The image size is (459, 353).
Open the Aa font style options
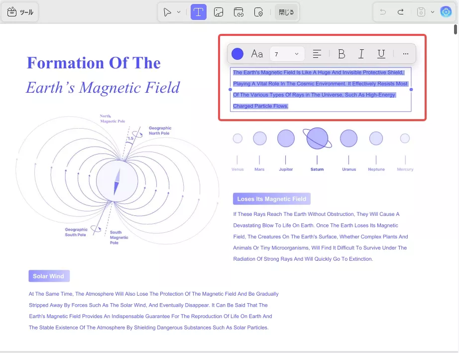[257, 54]
